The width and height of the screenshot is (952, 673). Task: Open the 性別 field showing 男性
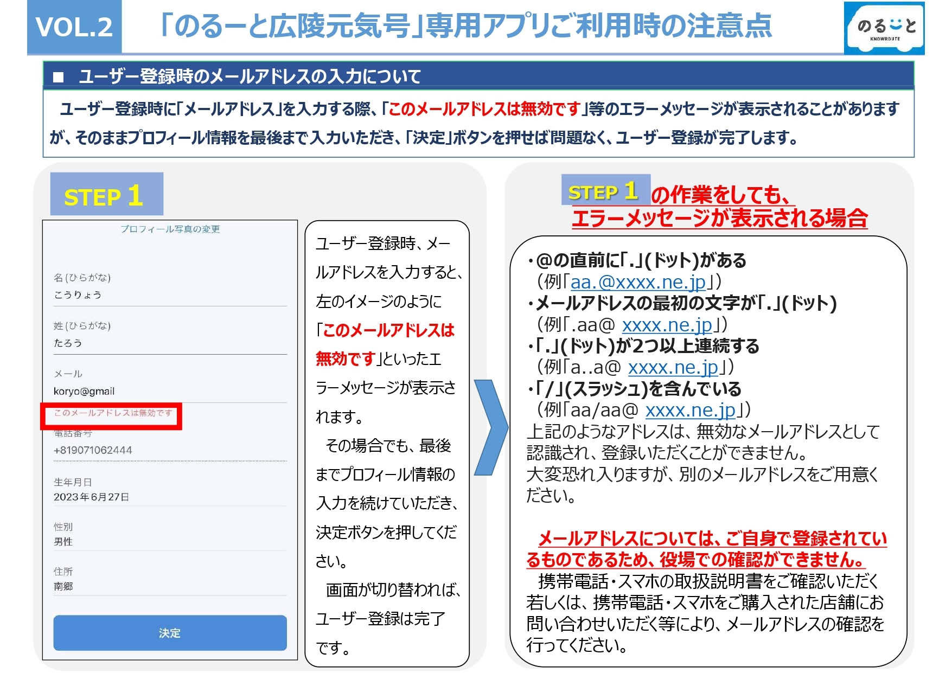pyautogui.click(x=170, y=535)
